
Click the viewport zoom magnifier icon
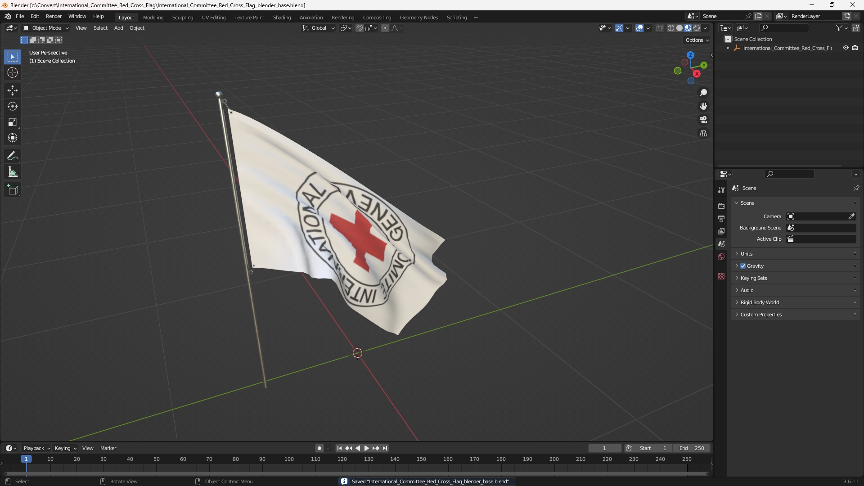(x=703, y=93)
